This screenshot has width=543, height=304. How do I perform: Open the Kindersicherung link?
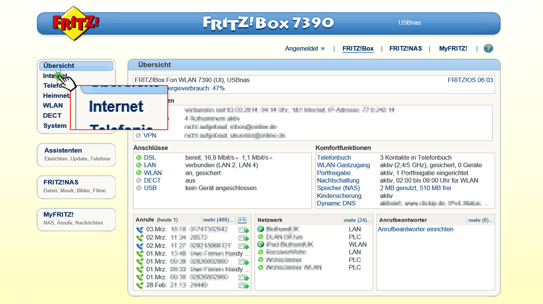click(x=339, y=196)
